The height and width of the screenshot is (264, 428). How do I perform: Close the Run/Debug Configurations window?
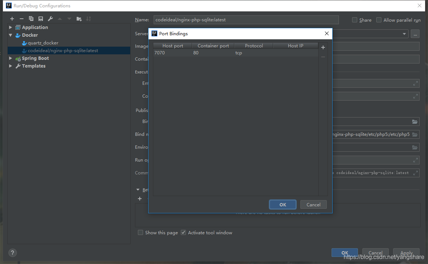[420, 6]
